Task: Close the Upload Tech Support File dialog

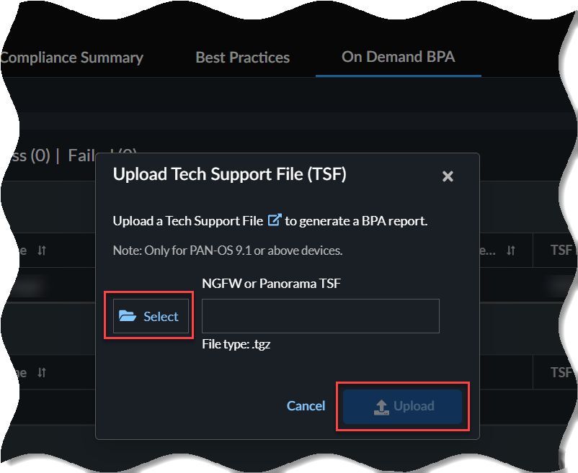Action: (448, 176)
